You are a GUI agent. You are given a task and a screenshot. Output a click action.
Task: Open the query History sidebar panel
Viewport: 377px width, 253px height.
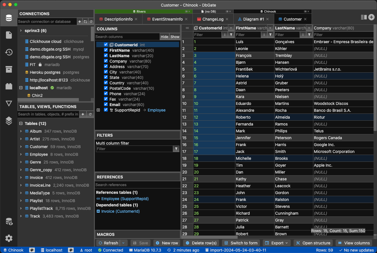[9, 52]
